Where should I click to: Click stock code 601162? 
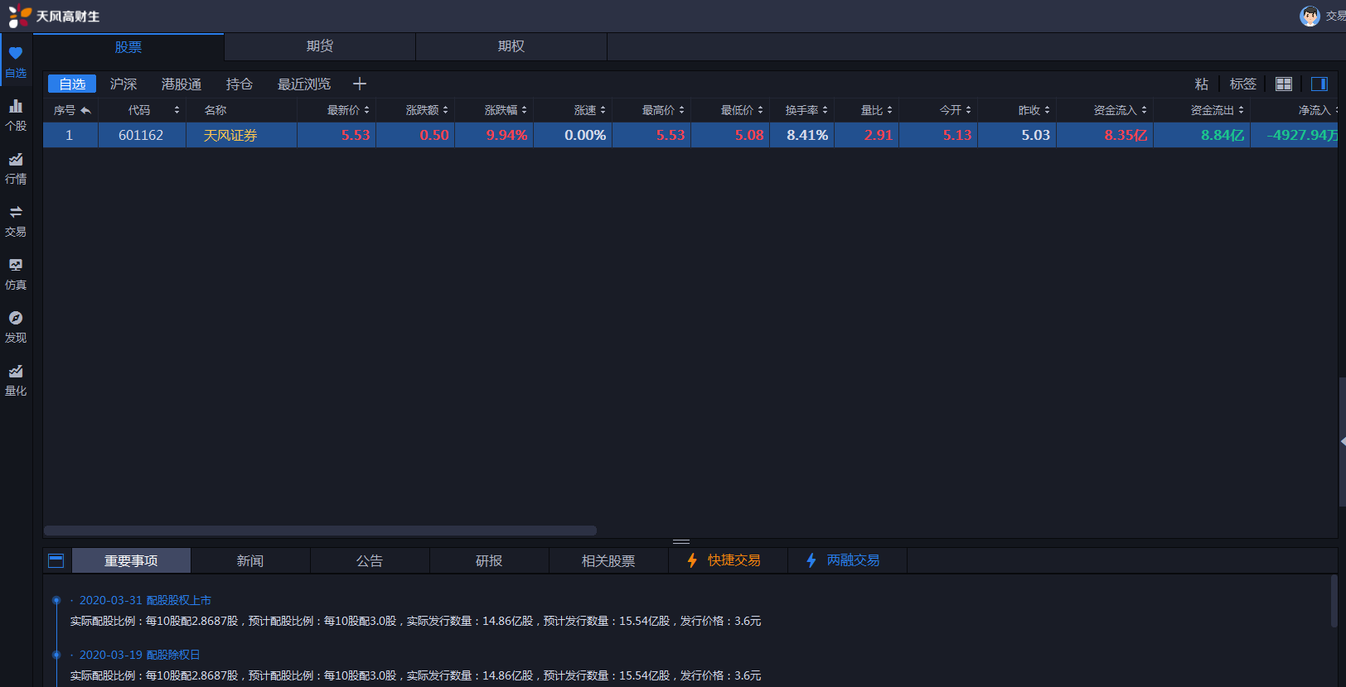(x=141, y=135)
